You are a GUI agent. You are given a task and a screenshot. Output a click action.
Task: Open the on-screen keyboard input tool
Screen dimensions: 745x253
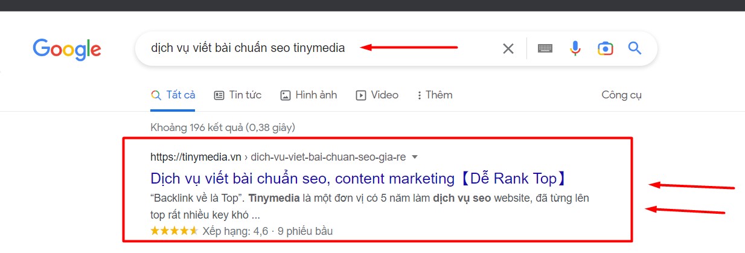click(x=545, y=48)
